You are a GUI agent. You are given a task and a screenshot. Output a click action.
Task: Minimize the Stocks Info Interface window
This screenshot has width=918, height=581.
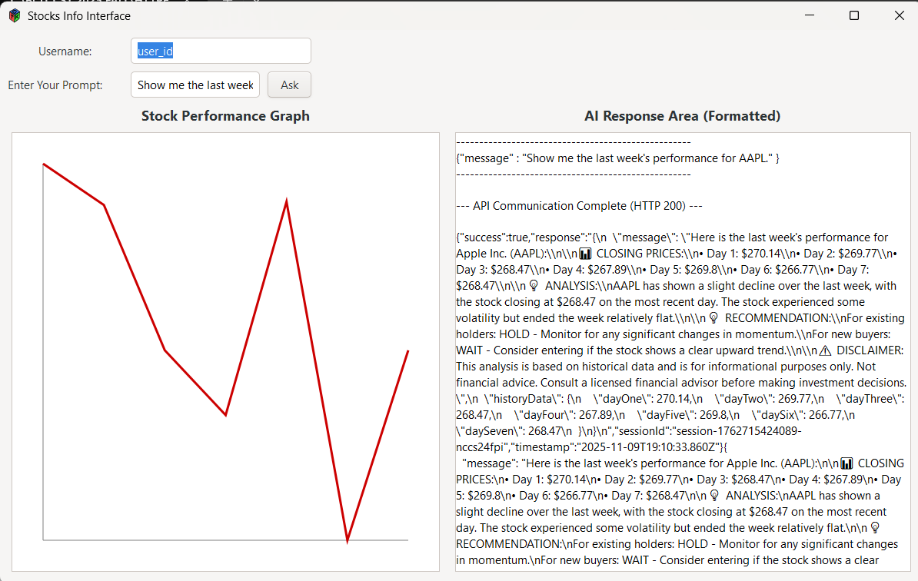(x=810, y=15)
